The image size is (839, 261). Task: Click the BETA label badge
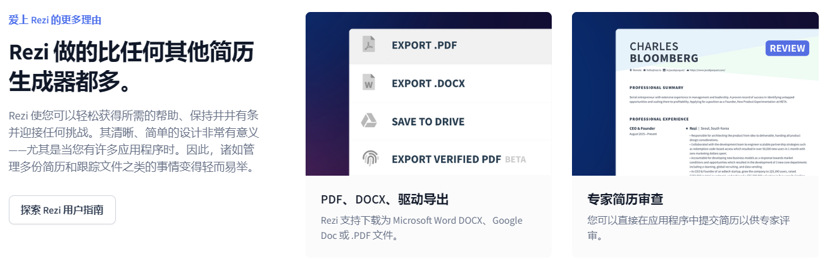tap(515, 159)
